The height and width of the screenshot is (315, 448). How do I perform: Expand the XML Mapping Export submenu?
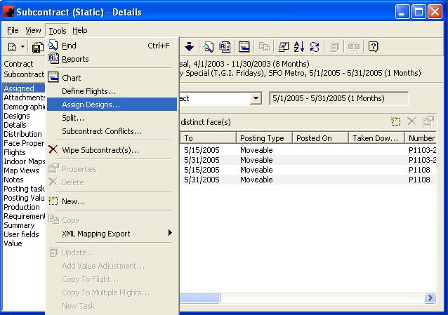(x=112, y=234)
